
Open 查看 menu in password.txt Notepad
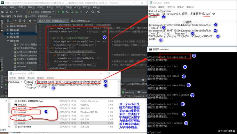click(x=40, y=78)
